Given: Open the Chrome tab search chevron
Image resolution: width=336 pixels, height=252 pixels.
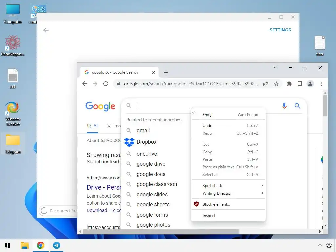Looking at the screenshot, I should click(275, 67).
